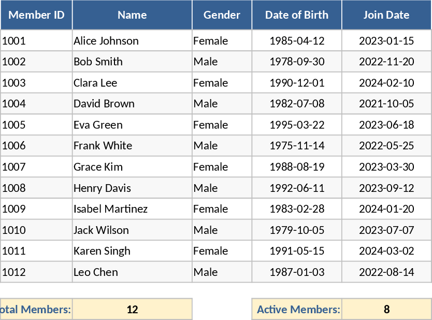Click the Join Date column header
This screenshot has width=432, height=320.
point(386,15)
